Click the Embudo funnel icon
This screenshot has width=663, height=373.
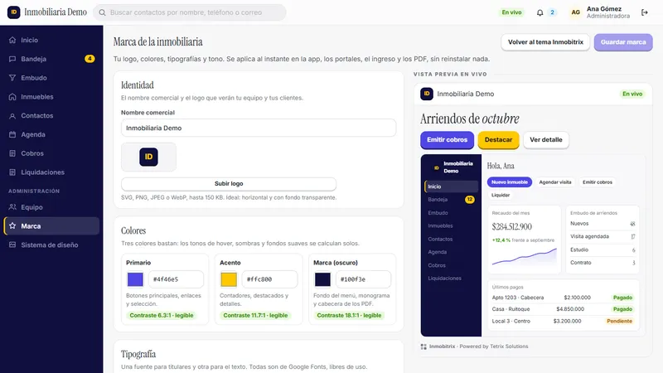tap(12, 78)
